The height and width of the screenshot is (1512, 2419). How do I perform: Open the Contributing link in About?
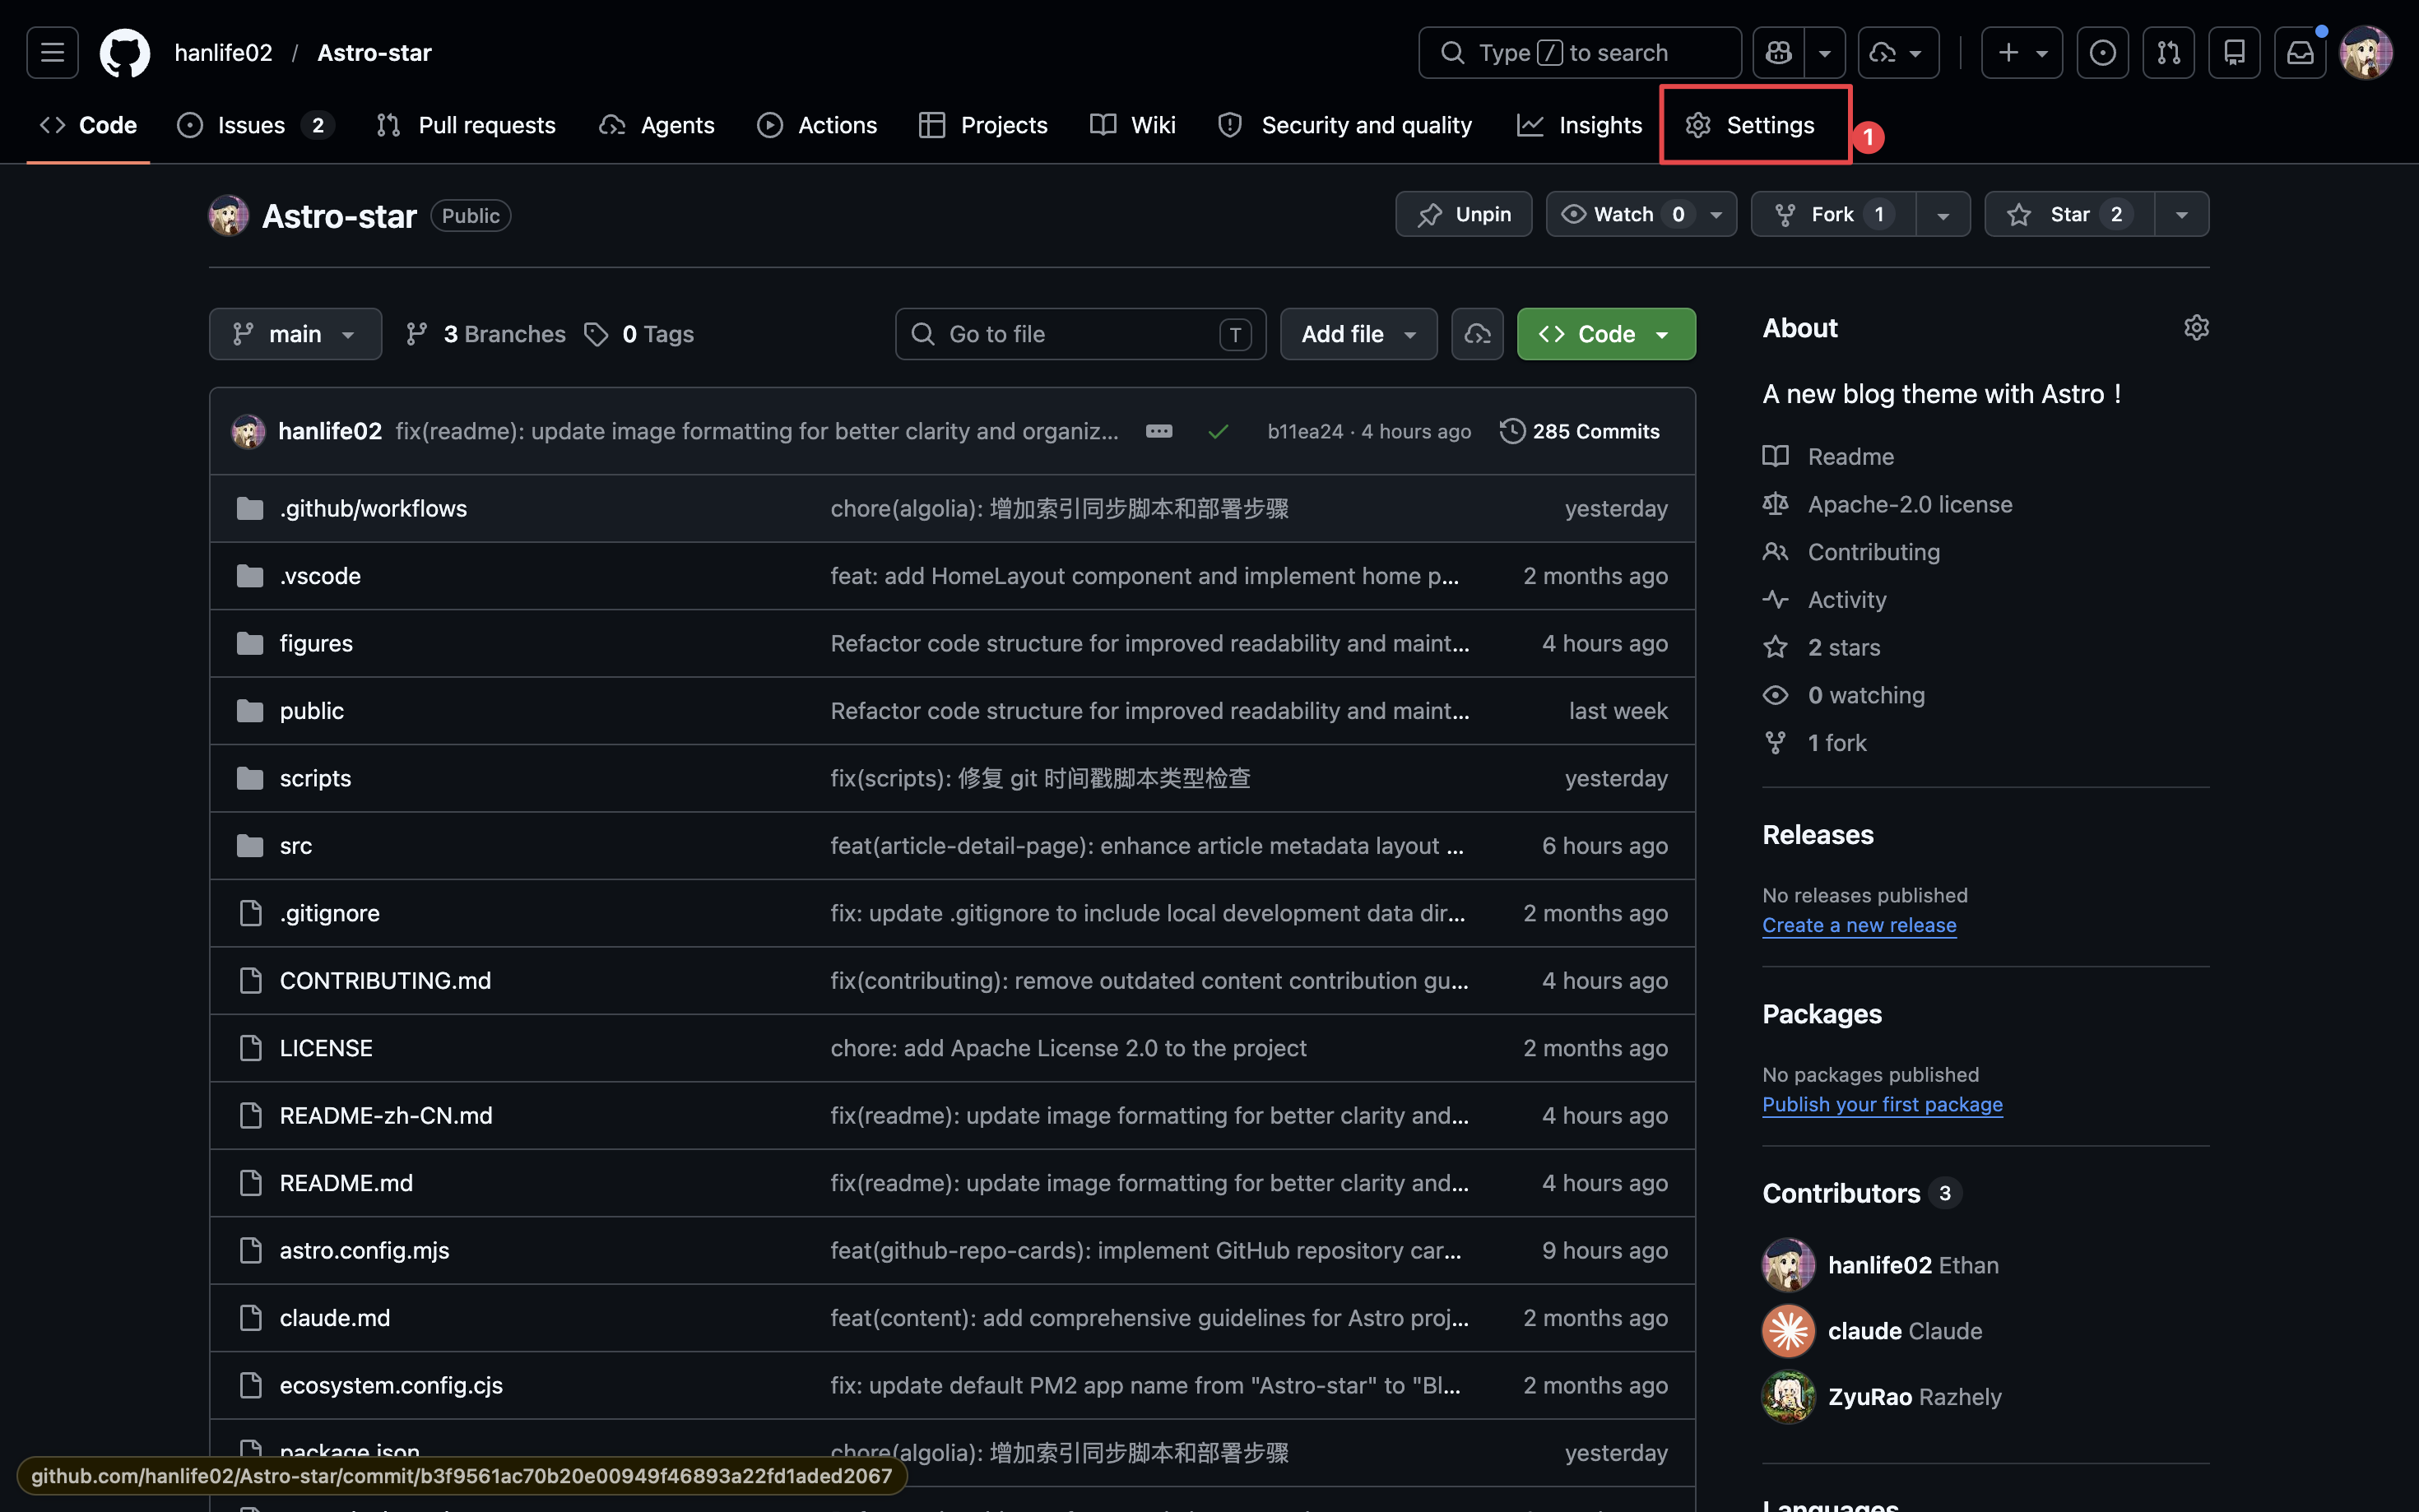(x=1873, y=552)
